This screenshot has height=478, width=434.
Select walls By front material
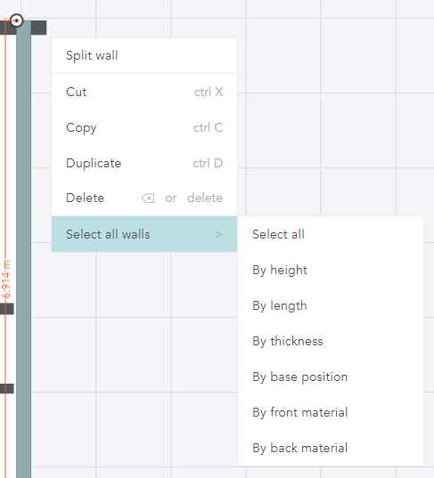click(331, 413)
